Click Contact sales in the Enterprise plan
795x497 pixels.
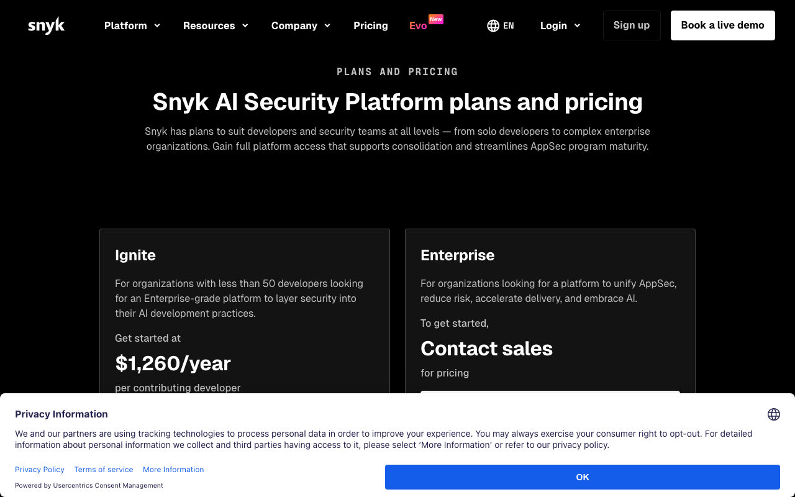pyautogui.click(x=486, y=349)
